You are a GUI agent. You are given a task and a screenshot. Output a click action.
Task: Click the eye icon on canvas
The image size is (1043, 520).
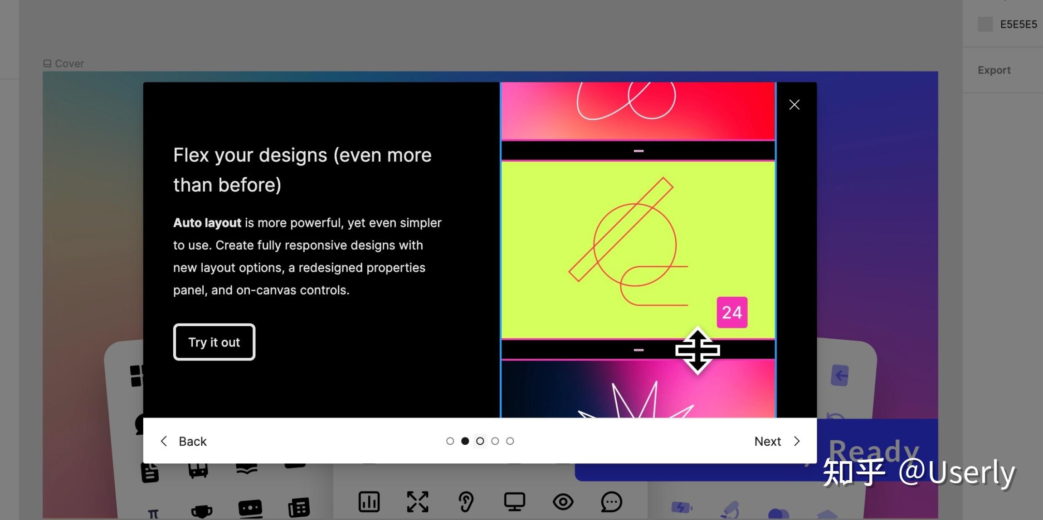(x=563, y=501)
